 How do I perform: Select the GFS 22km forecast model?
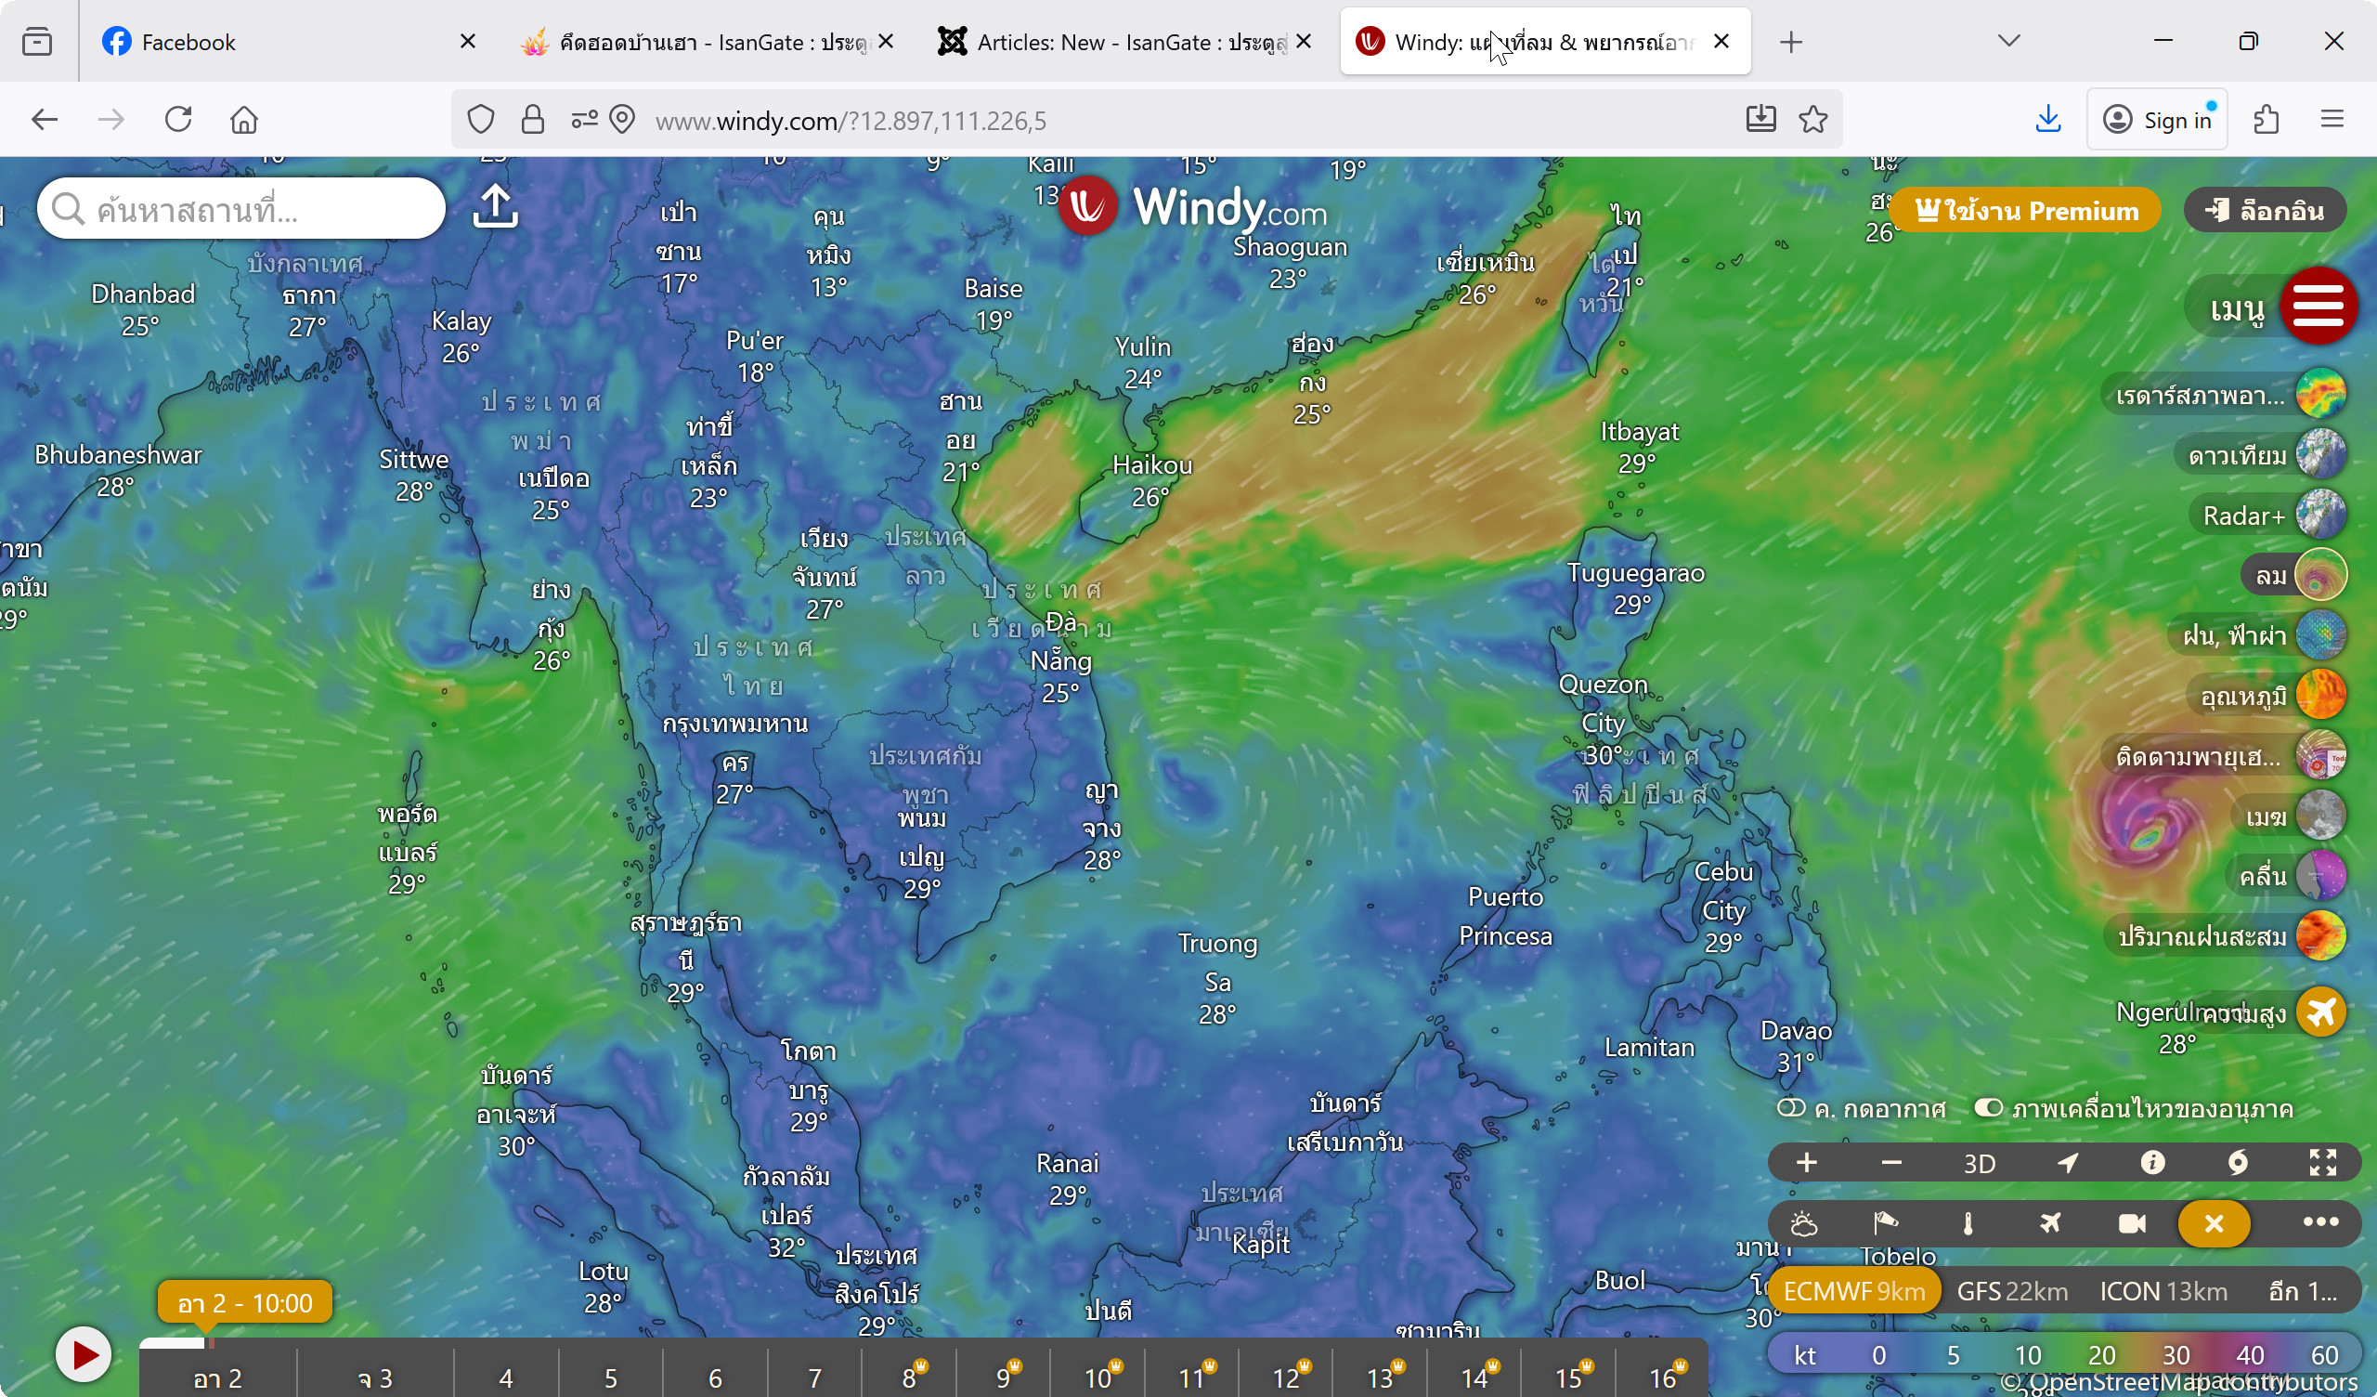tap(2014, 1291)
